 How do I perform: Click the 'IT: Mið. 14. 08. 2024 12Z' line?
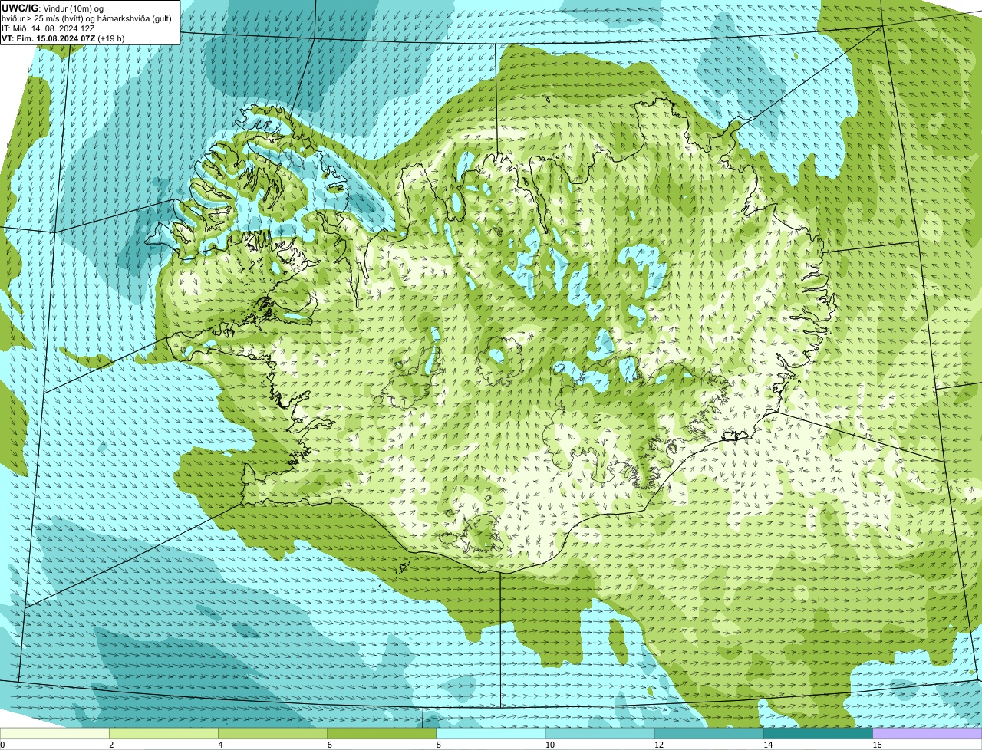click(x=48, y=28)
